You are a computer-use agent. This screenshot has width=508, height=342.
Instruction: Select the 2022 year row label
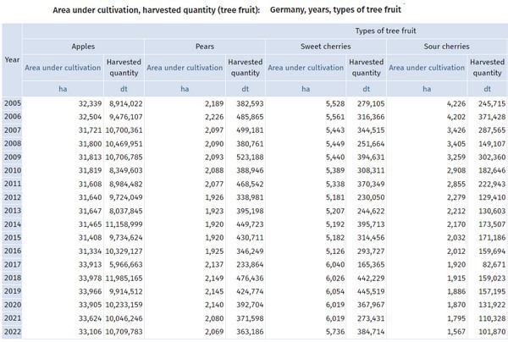click(x=12, y=334)
